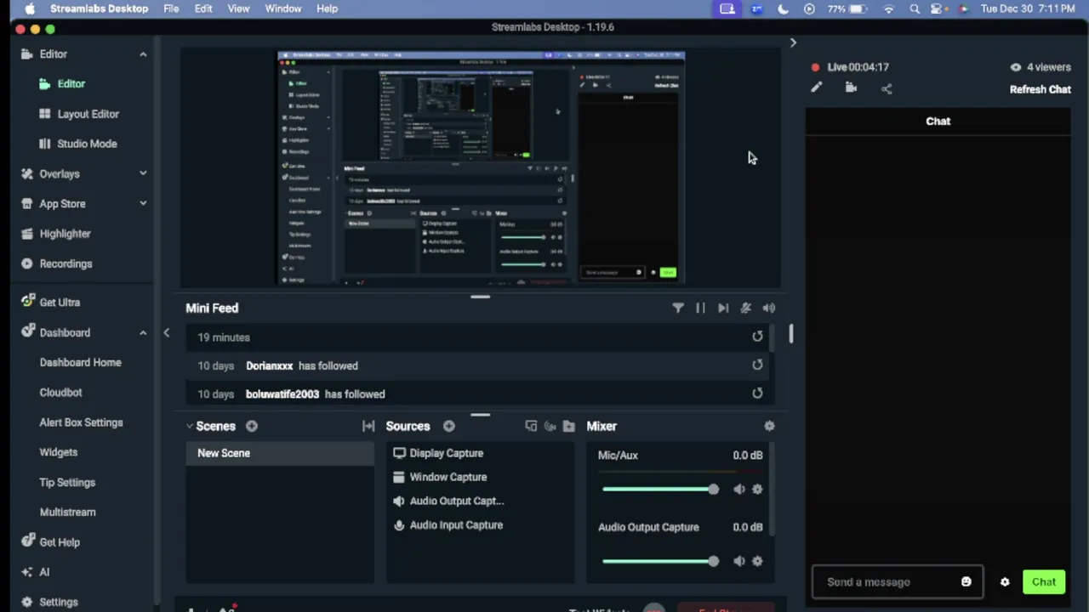The width and height of the screenshot is (1089, 612).
Task: Click the pencil edit stream info icon
Action: tap(817, 88)
